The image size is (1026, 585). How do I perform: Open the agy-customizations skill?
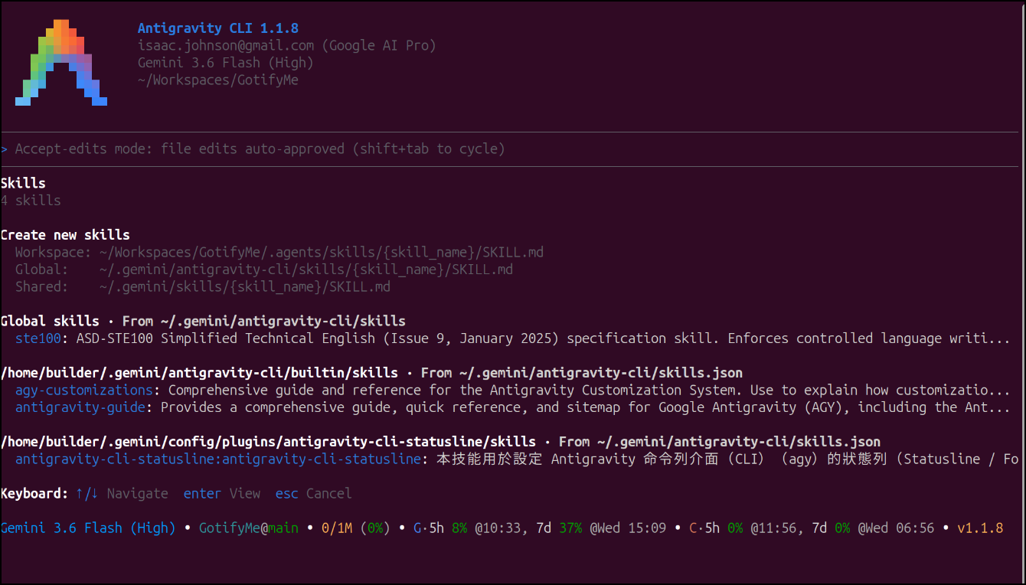[513, 390]
